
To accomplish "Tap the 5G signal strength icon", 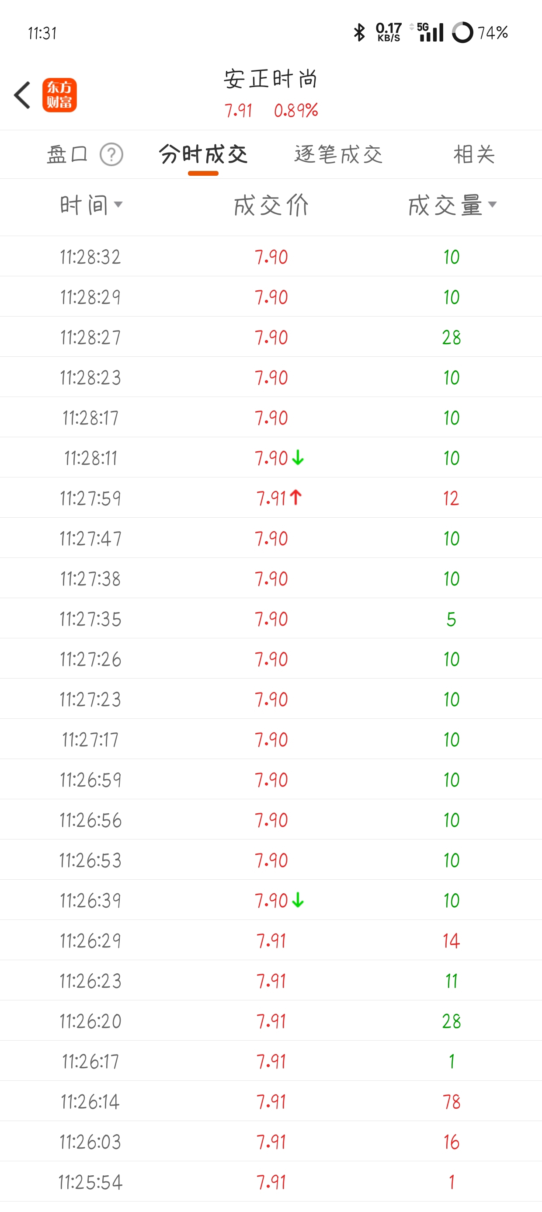I will pos(430,32).
